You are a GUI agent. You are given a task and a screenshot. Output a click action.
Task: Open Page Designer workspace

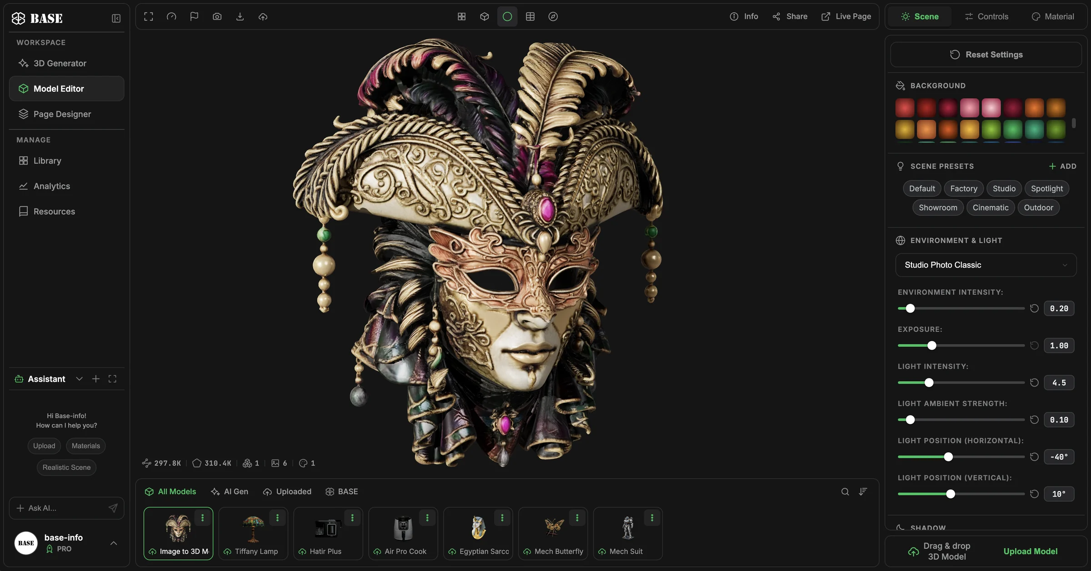coord(66,114)
